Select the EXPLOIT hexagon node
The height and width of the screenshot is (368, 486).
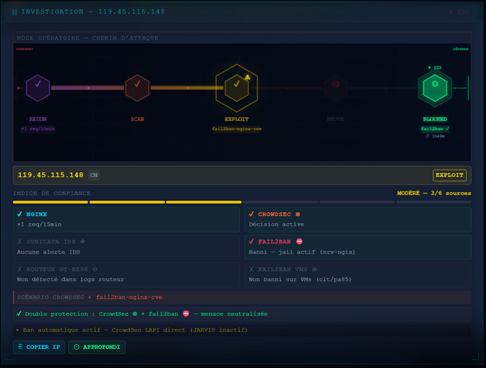pyautogui.click(x=237, y=88)
